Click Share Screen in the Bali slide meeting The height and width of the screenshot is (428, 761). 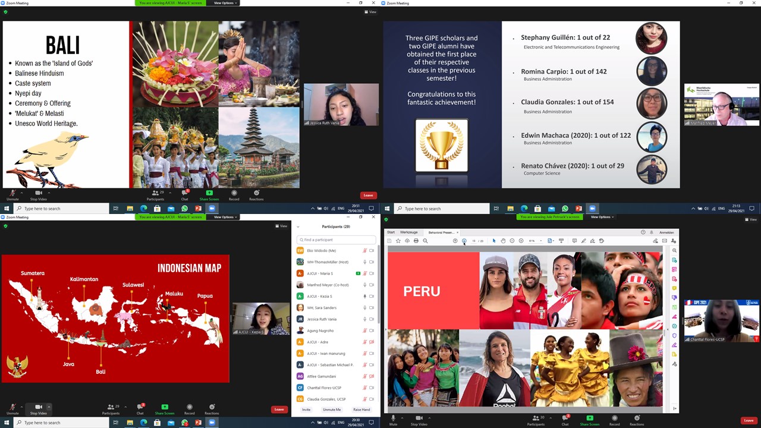tap(209, 194)
